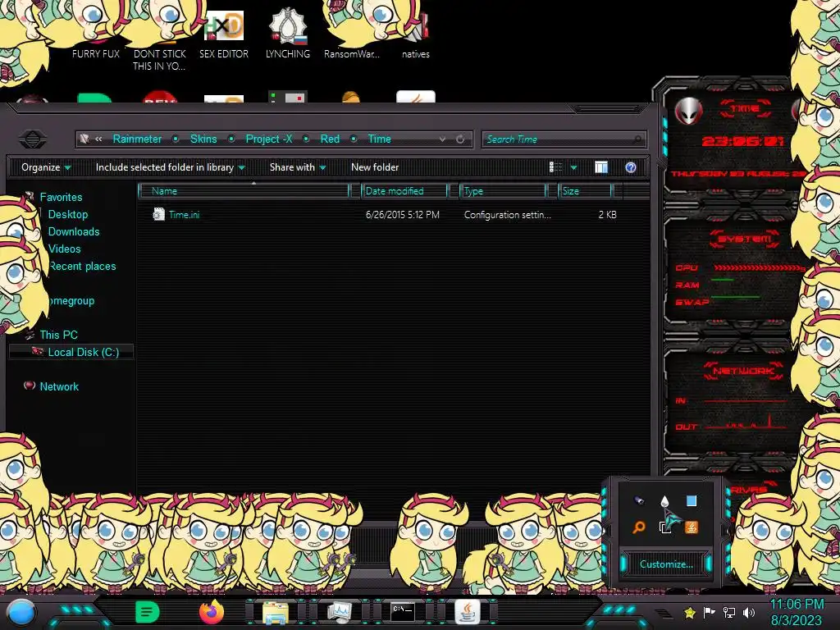Go to Project -X in the address path
The width and height of the screenshot is (840, 630).
[269, 139]
